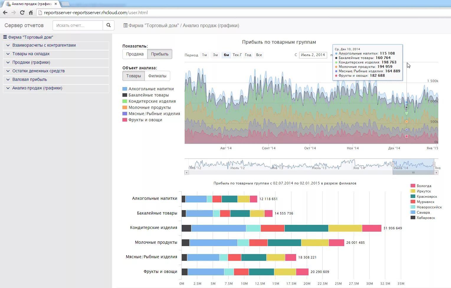
Task: Expand Остатки денежных средств section
Action: pos(56,71)
